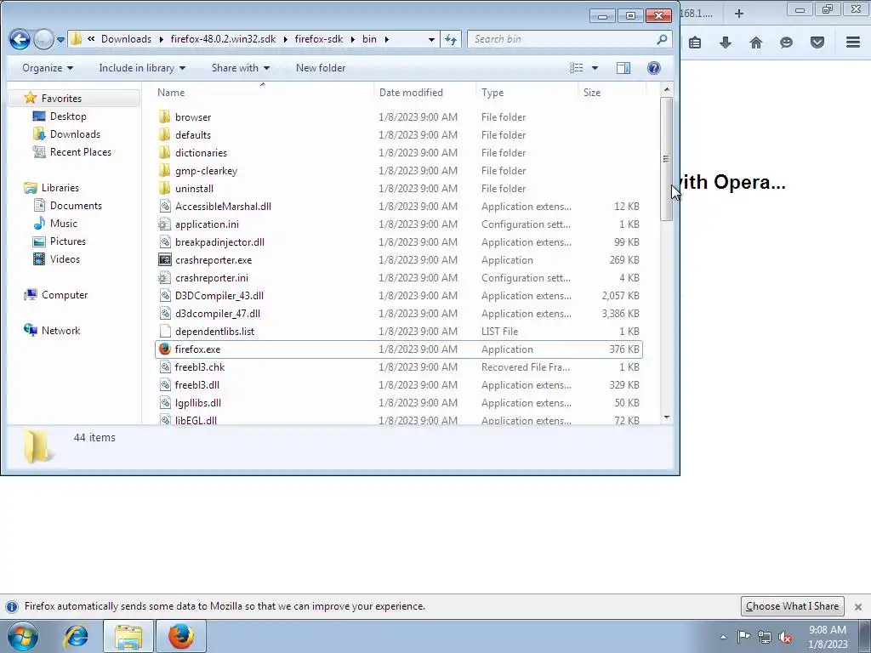Click scrollbar up arrow in file list
The image size is (871, 653).
click(667, 89)
